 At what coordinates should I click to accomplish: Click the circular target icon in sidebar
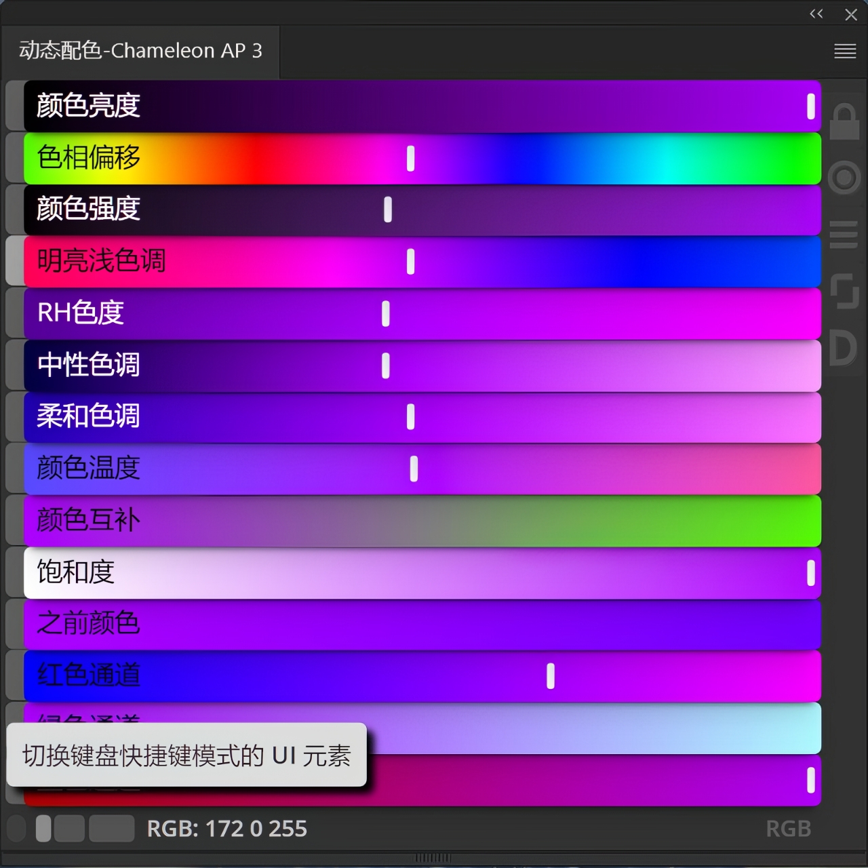click(x=844, y=178)
